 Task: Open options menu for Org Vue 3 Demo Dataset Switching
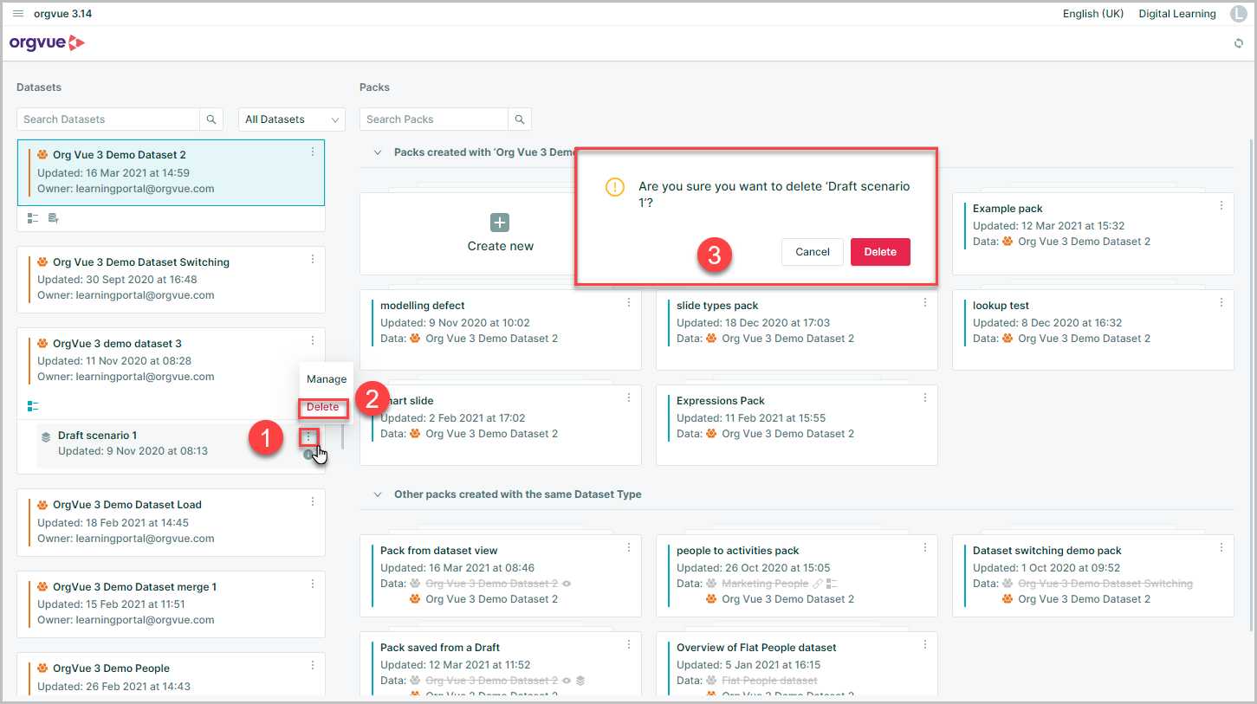coord(313,259)
